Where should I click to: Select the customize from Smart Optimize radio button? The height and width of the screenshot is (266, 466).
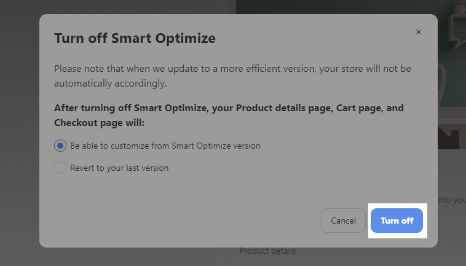click(x=60, y=146)
